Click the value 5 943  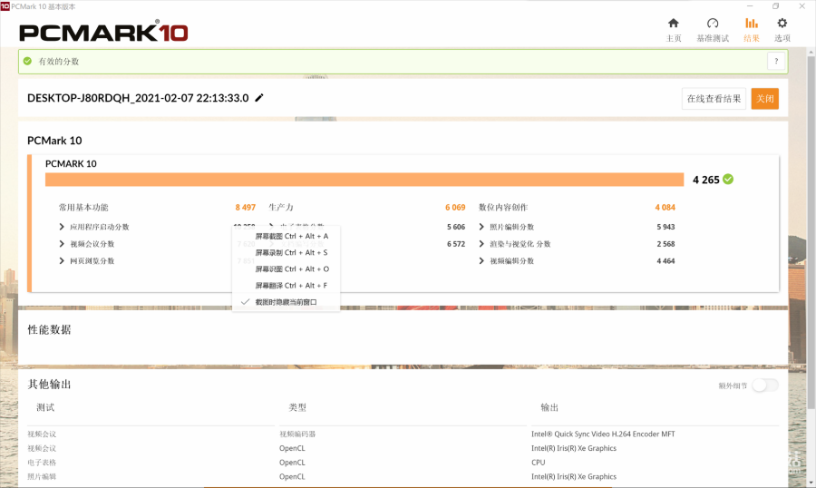pyautogui.click(x=665, y=227)
